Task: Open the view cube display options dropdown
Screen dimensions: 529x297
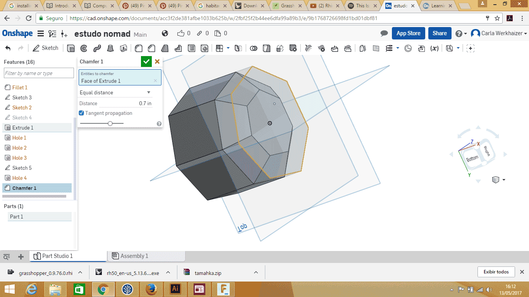Action: point(503,180)
